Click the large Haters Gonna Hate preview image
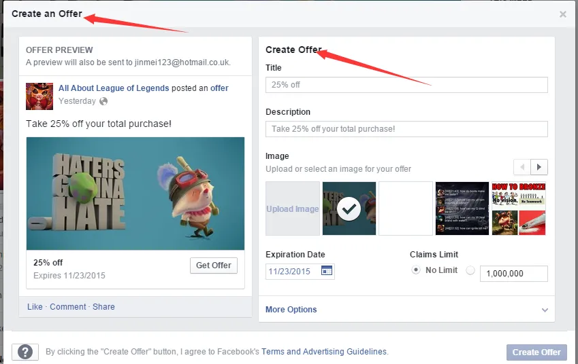The height and width of the screenshot is (364, 578). click(x=135, y=194)
